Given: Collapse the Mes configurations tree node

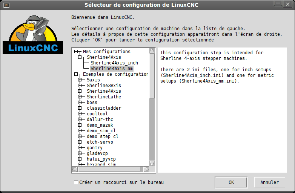Looking at the screenshot, I should tap(76, 51).
